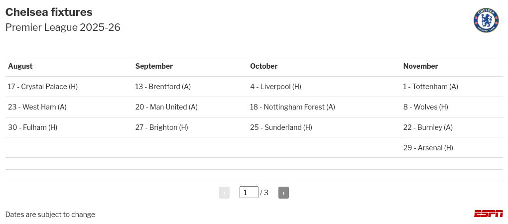Viewport: 508px width, 224px height.
Task: Select the Nottingham Forest (A) fixture
Action: coord(292,107)
